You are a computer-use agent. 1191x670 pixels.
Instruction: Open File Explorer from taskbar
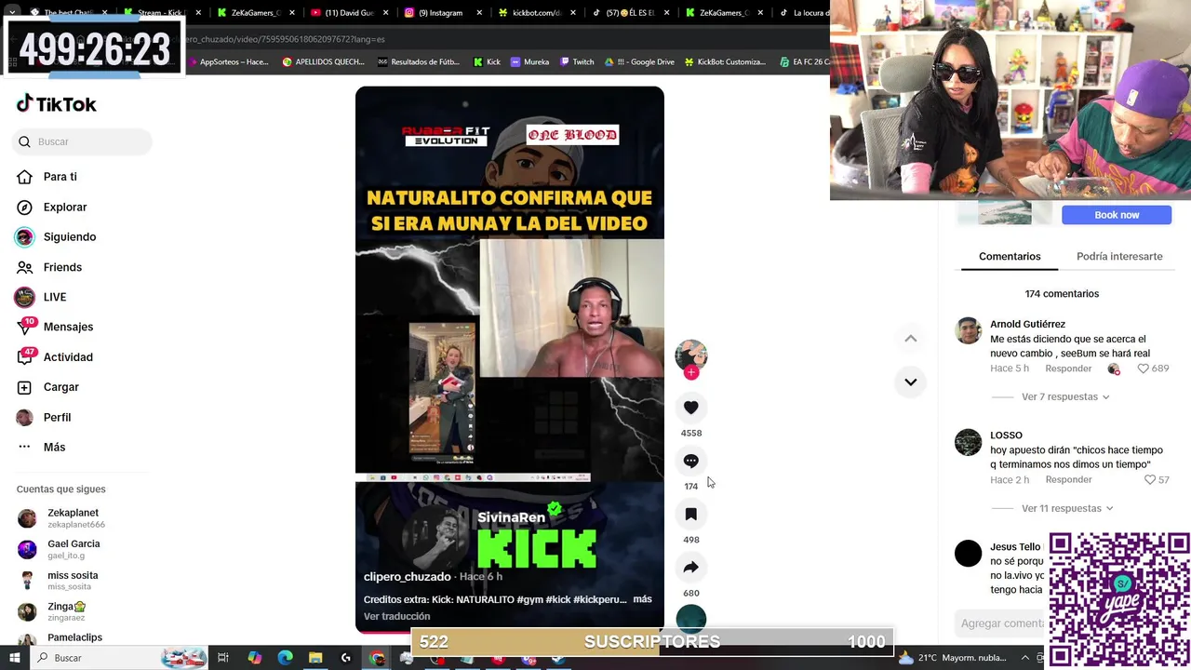pos(315,658)
